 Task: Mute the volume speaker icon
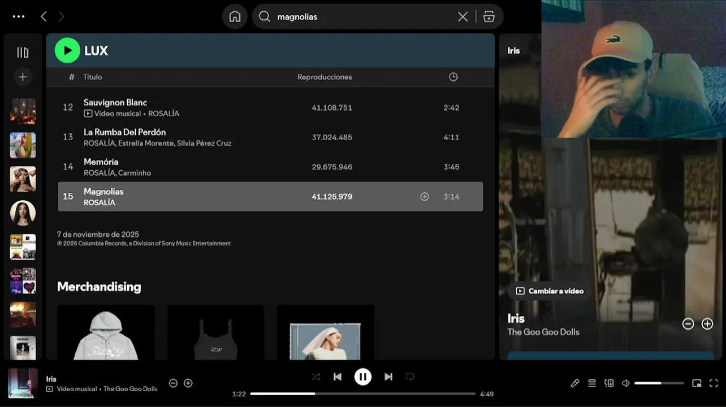click(x=626, y=383)
